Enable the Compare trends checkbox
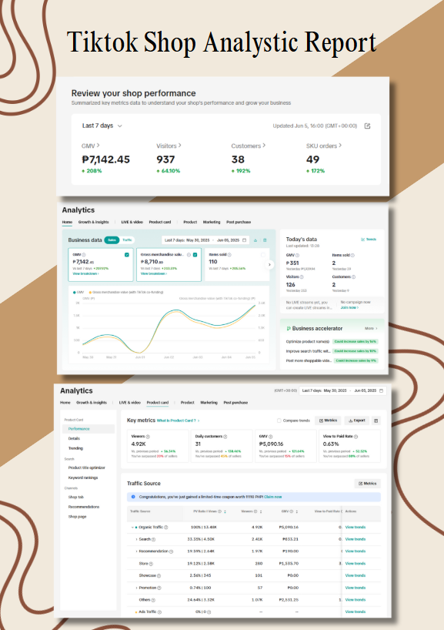The height and width of the screenshot is (630, 444). point(279,421)
